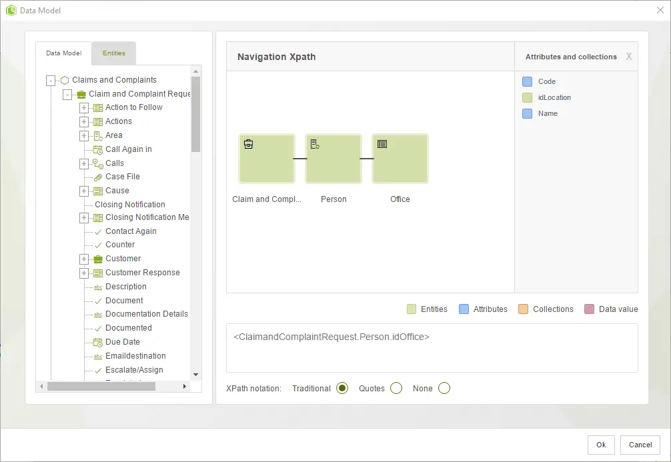Viewport: 671px width, 462px height.
Task: Switch to the Data Model tab
Action: pos(64,53)
